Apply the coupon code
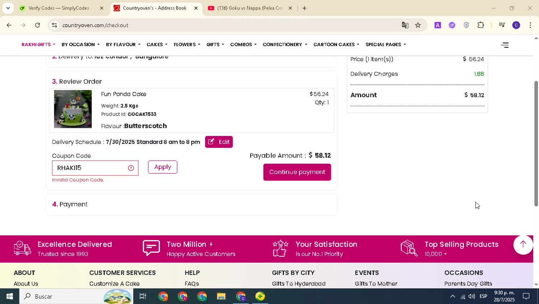 pyautogui.click(x=162, y=167)
